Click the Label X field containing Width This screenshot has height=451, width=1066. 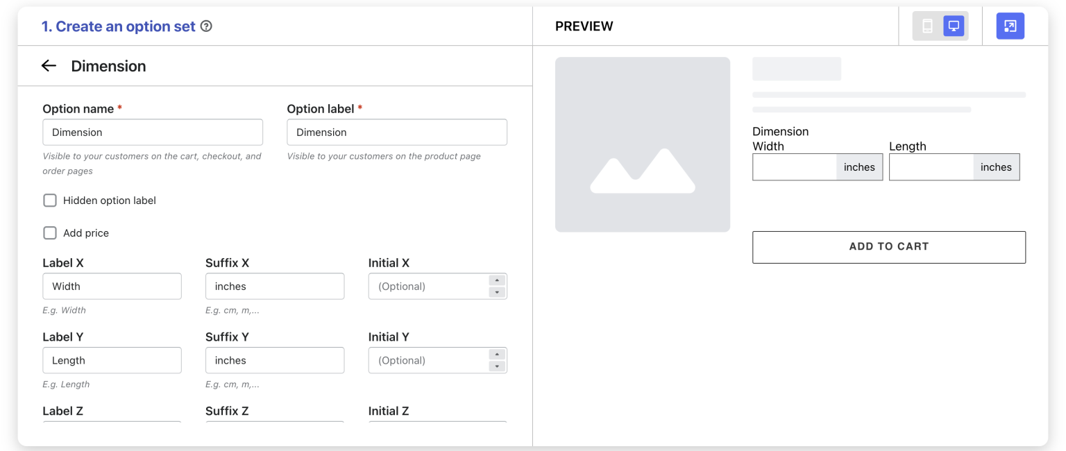tap(112, 287)
